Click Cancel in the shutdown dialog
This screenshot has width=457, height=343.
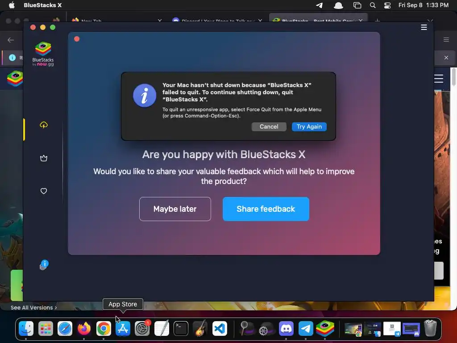[269, 126]
